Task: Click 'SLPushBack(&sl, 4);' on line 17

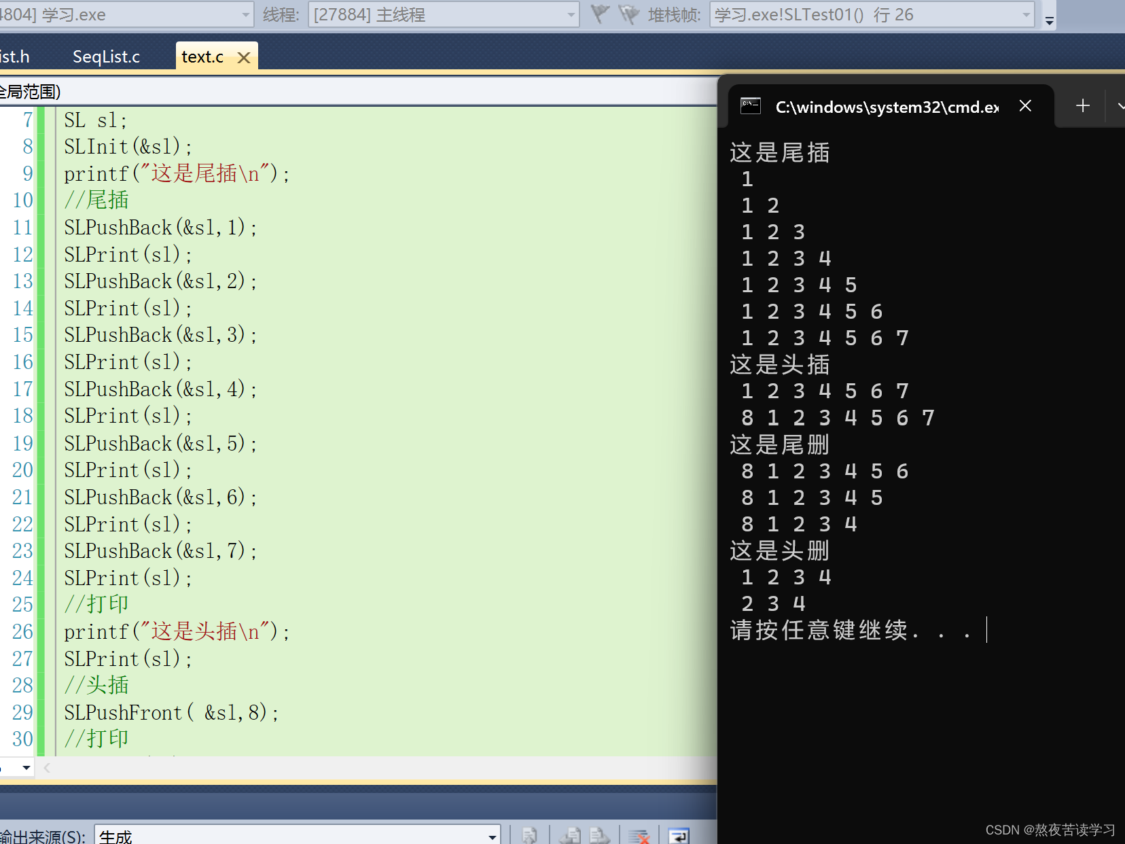Action: coord(160,389)
